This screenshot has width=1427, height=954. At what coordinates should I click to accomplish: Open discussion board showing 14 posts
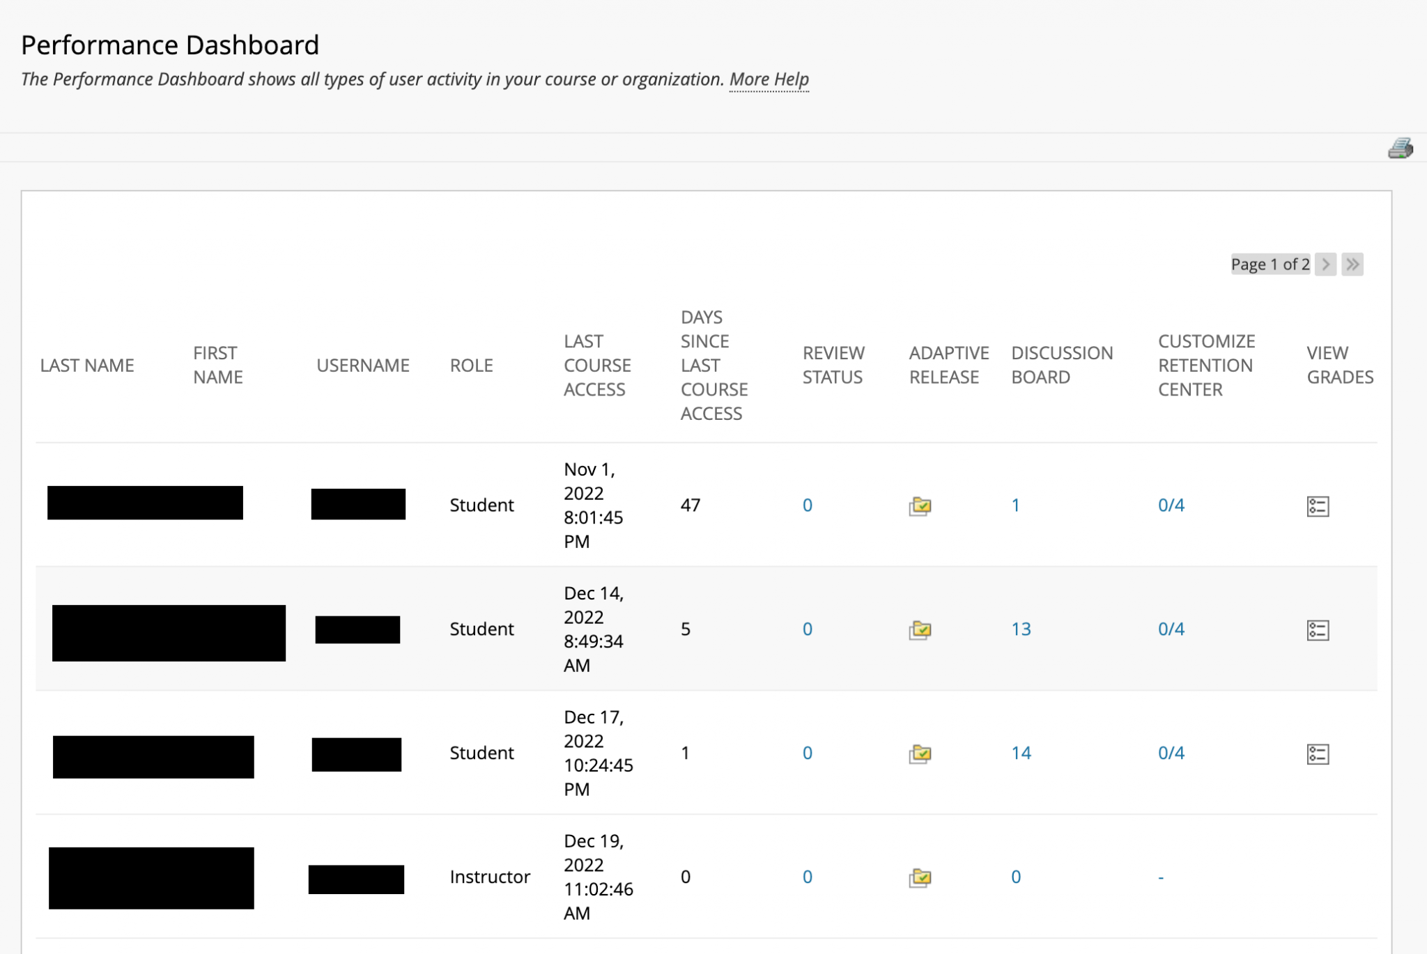click(1021, 753)
